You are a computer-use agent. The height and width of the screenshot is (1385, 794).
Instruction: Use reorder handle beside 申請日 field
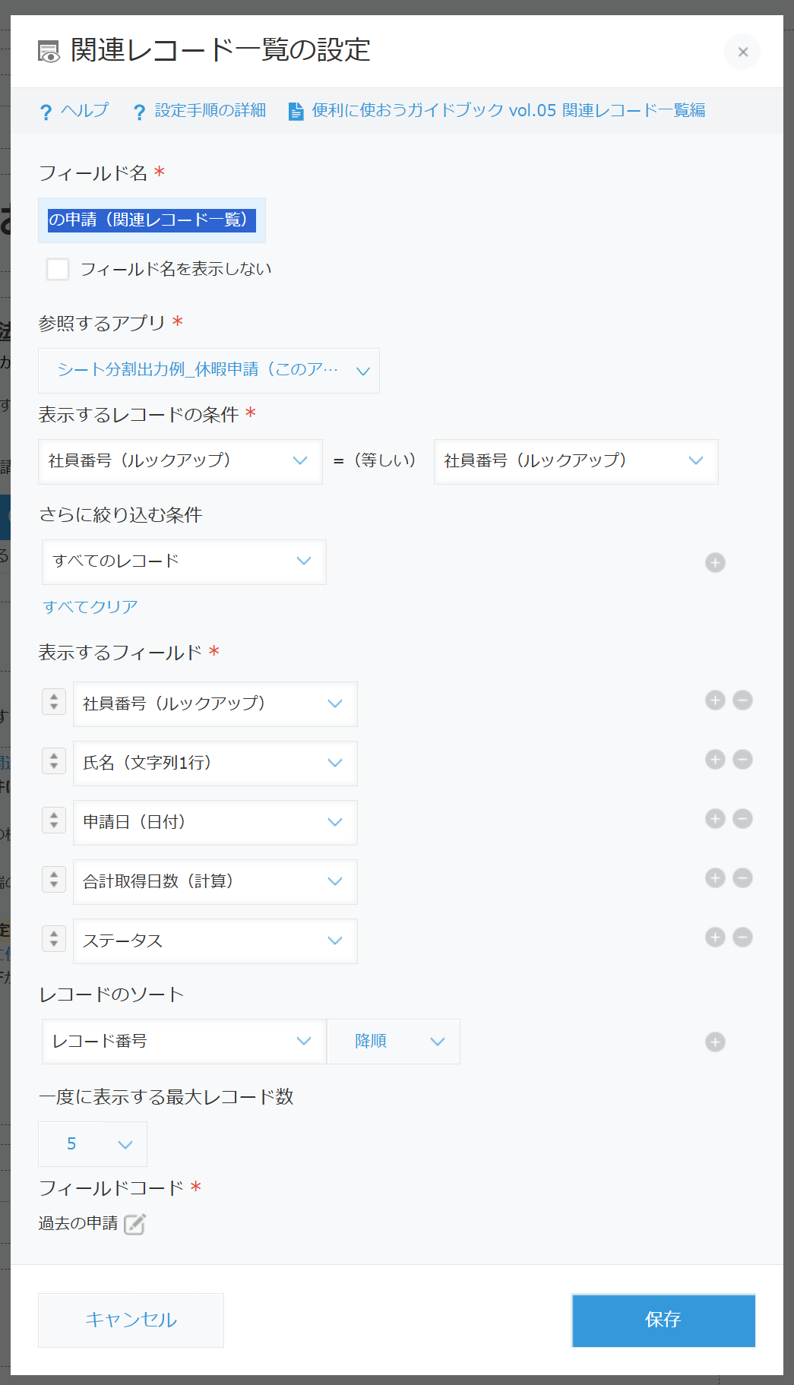pos(54,820)
